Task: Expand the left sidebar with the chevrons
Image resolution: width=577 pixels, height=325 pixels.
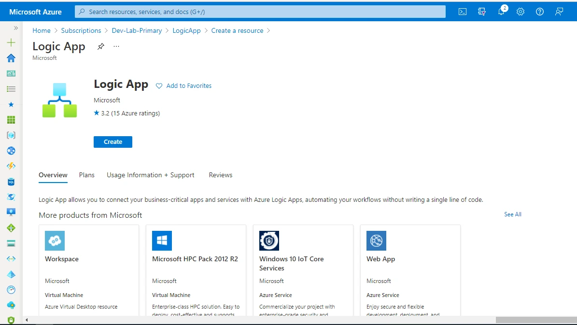Action: click(15, 28)
